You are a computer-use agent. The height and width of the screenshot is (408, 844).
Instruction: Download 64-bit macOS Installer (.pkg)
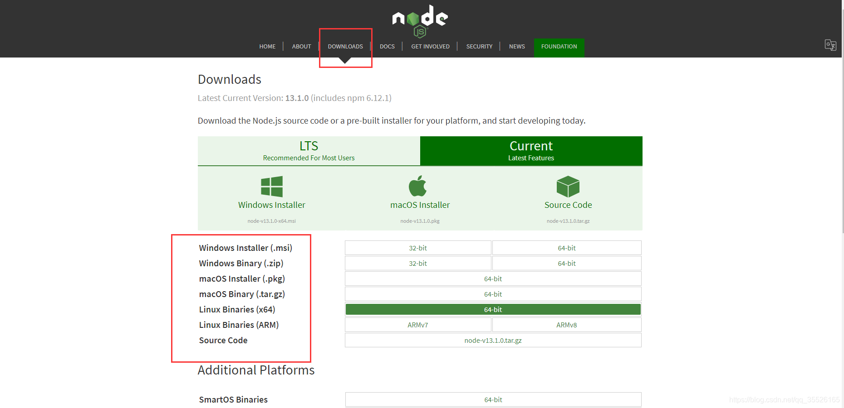493,278
